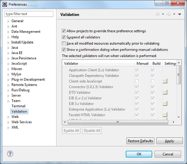187x164 pixels.
Task: Expand the Maven tree node
Action: pyautogui.click(x=8, y=69)
